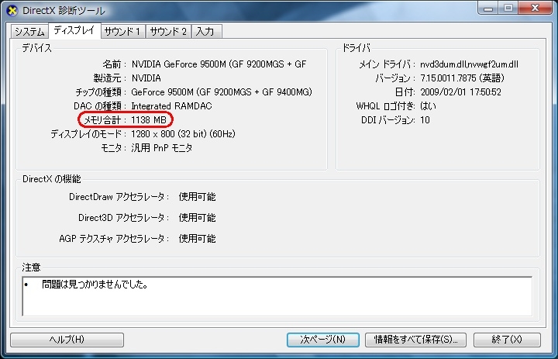The height and width of the screenshot is (359, 558).
Task: Click the 汎用 PnP モニタ value
Action: 162,148
